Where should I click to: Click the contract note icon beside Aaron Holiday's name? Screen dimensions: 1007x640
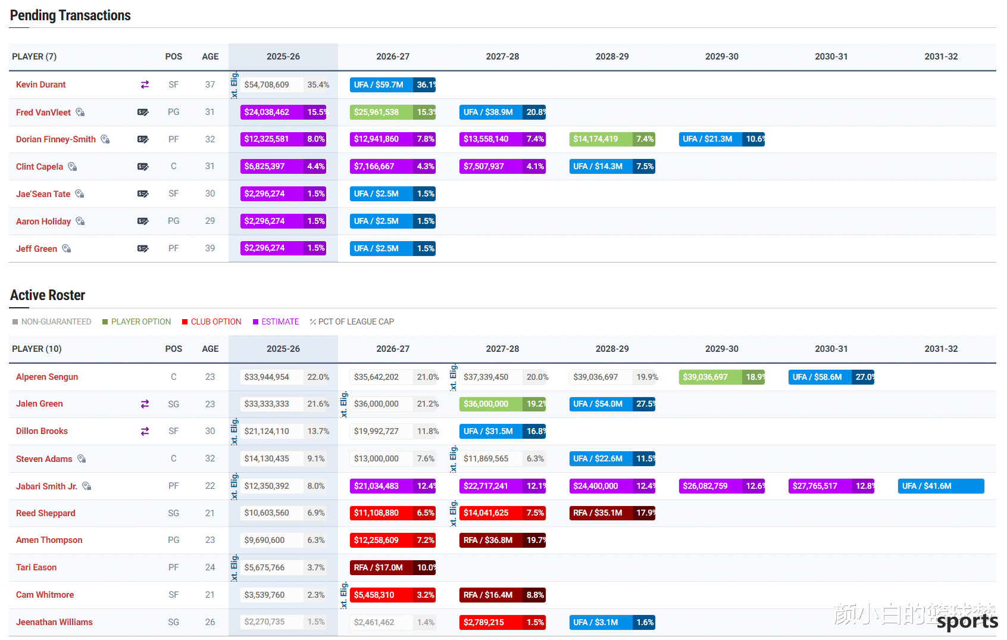[x=80, y=221]
